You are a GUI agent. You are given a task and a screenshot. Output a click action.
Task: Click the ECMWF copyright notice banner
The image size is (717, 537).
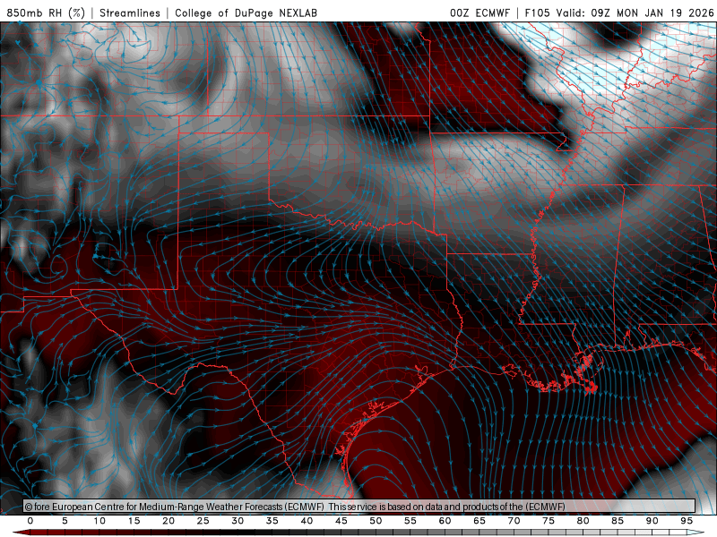[x=359, y=507]
